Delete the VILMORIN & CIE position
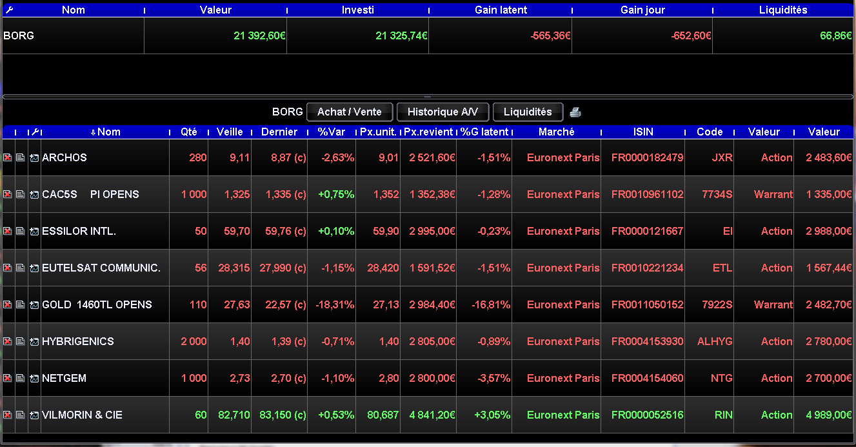 [8, 415]
